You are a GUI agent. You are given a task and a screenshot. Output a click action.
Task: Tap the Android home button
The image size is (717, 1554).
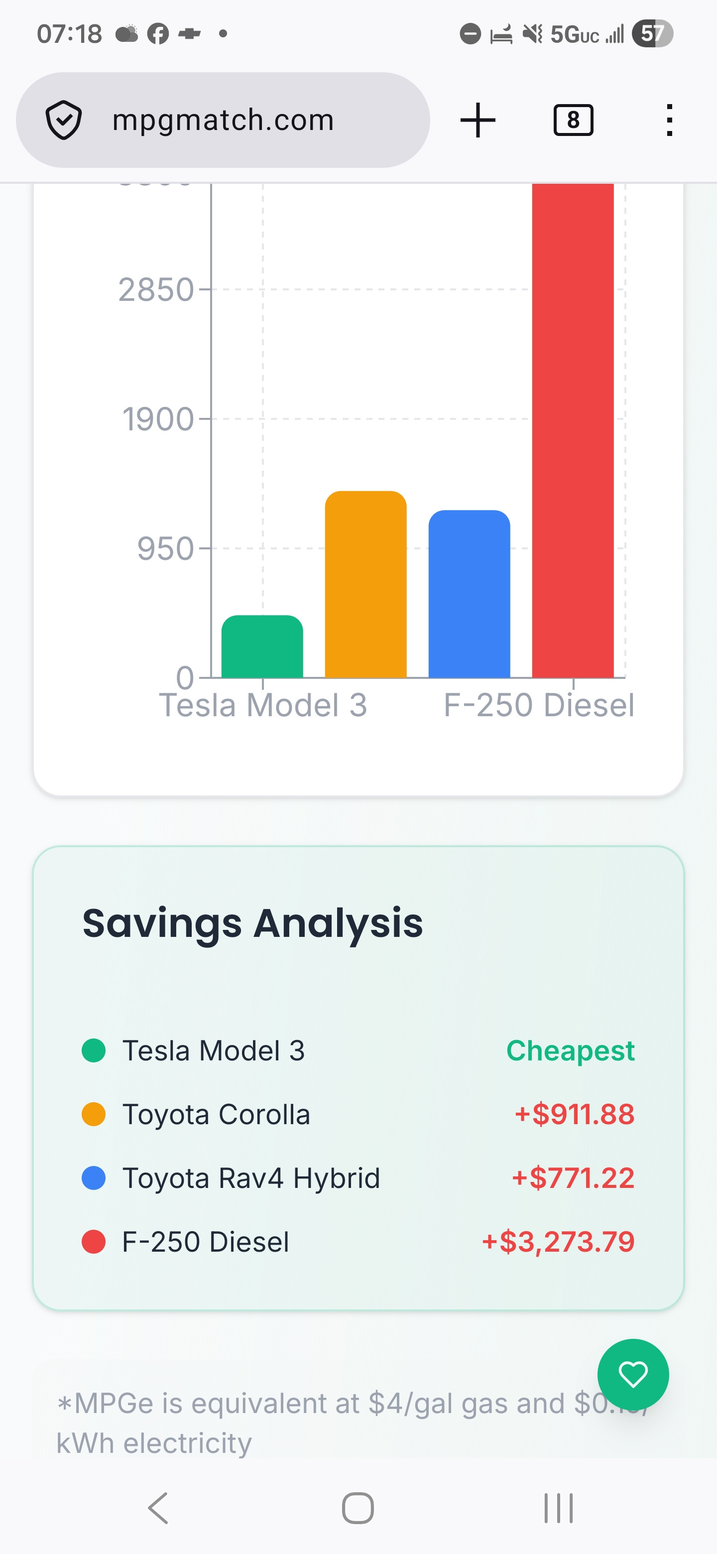(358, 1508)
